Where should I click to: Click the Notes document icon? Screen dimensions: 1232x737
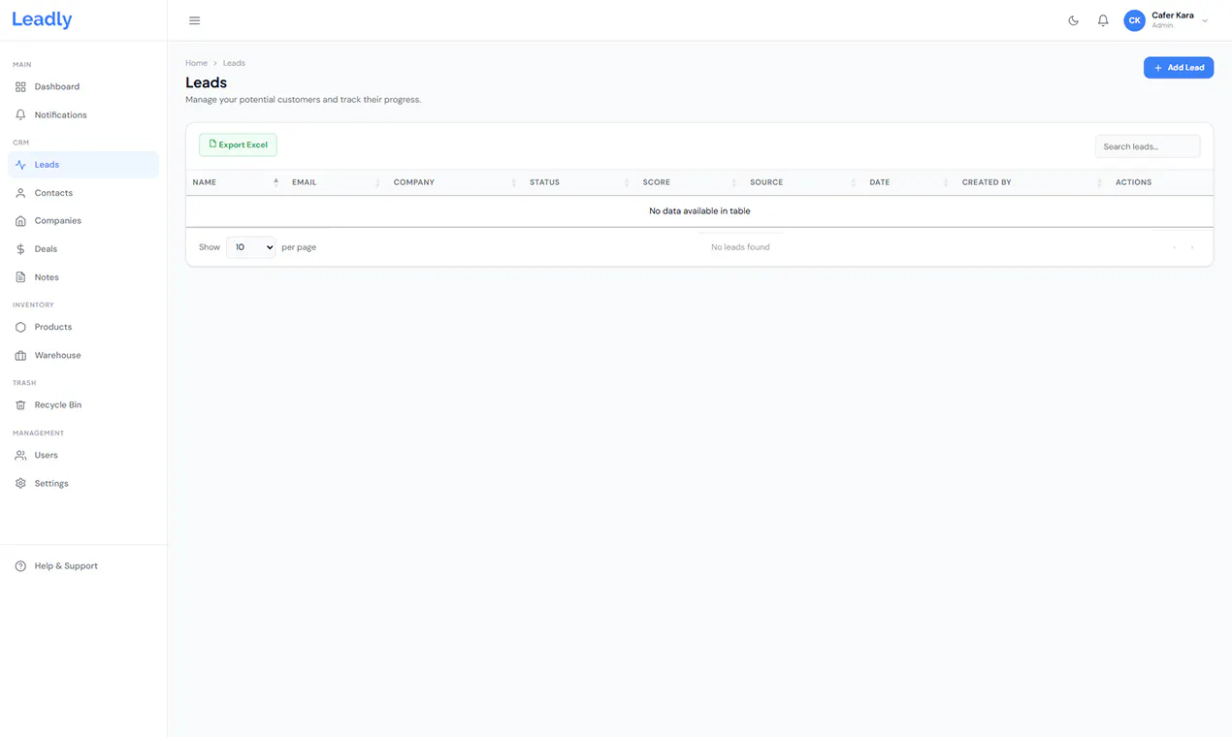coord(20,277)
